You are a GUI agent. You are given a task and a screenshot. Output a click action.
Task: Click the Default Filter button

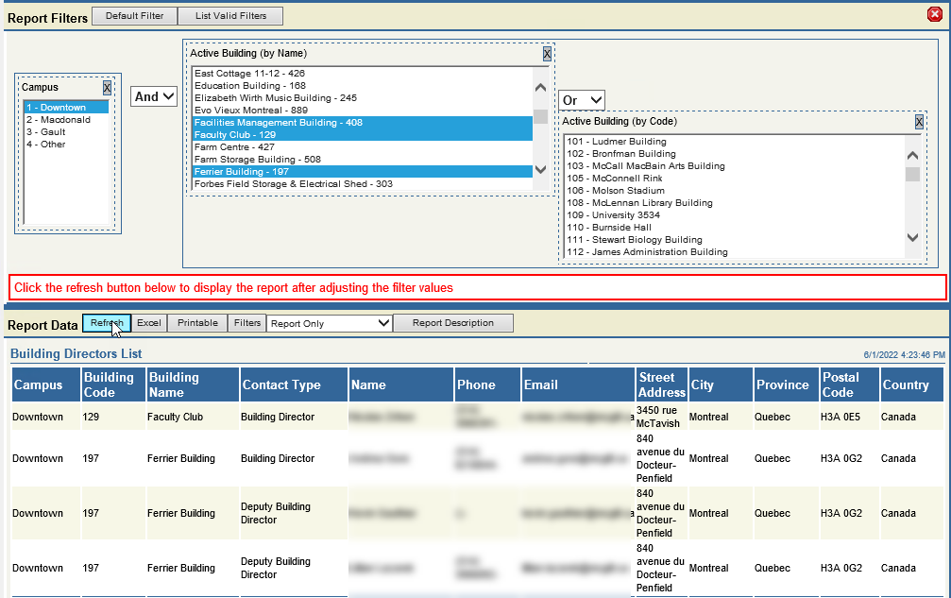click(x=134, y=16)
